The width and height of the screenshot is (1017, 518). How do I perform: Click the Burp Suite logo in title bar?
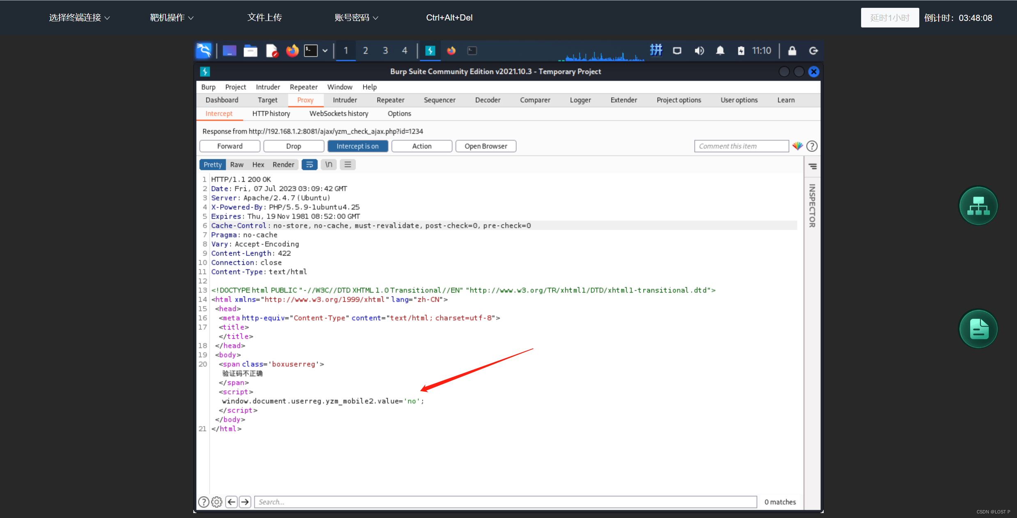pyautogui.click(x=205, y=71)
